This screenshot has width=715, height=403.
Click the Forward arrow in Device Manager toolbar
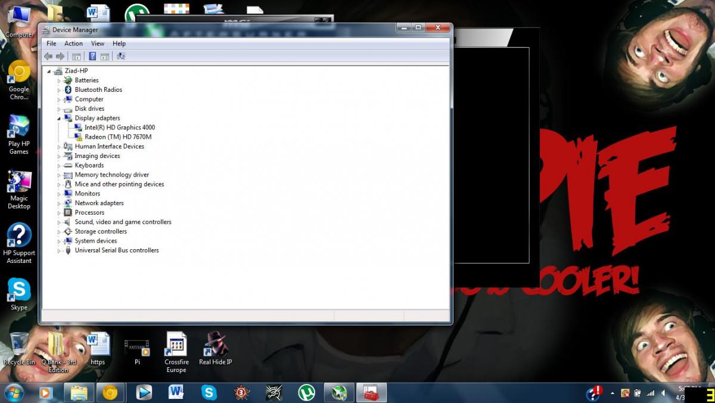(x=60, y=56)
